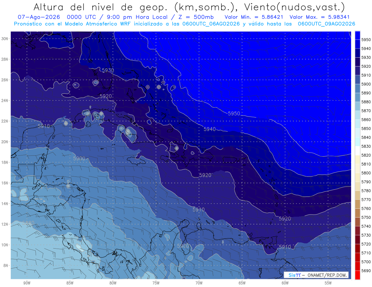Viewport: 372px width, 287px height.
Task: Click the colorbar tick label 5890
Action: coord(366,93)
